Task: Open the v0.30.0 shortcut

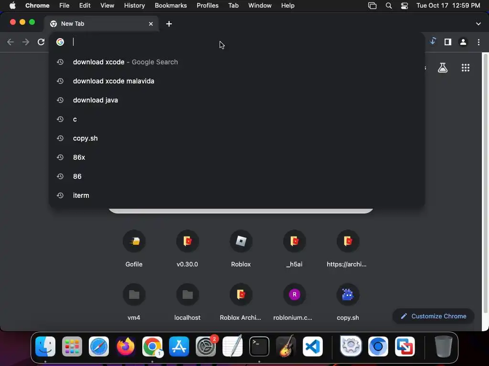Action: coord(187,249)
